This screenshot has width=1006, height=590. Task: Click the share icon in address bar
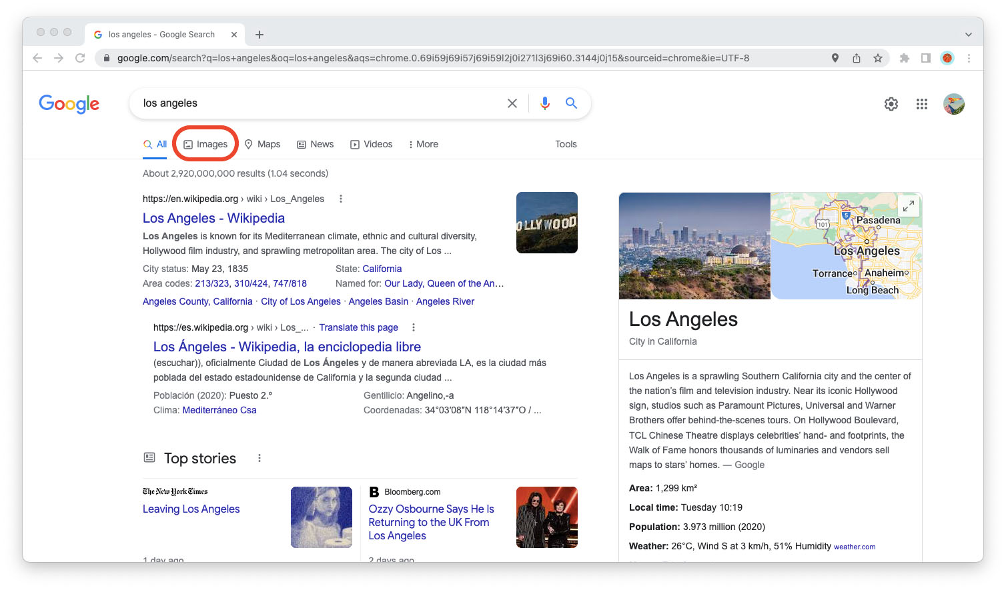[x=857, y=58]
